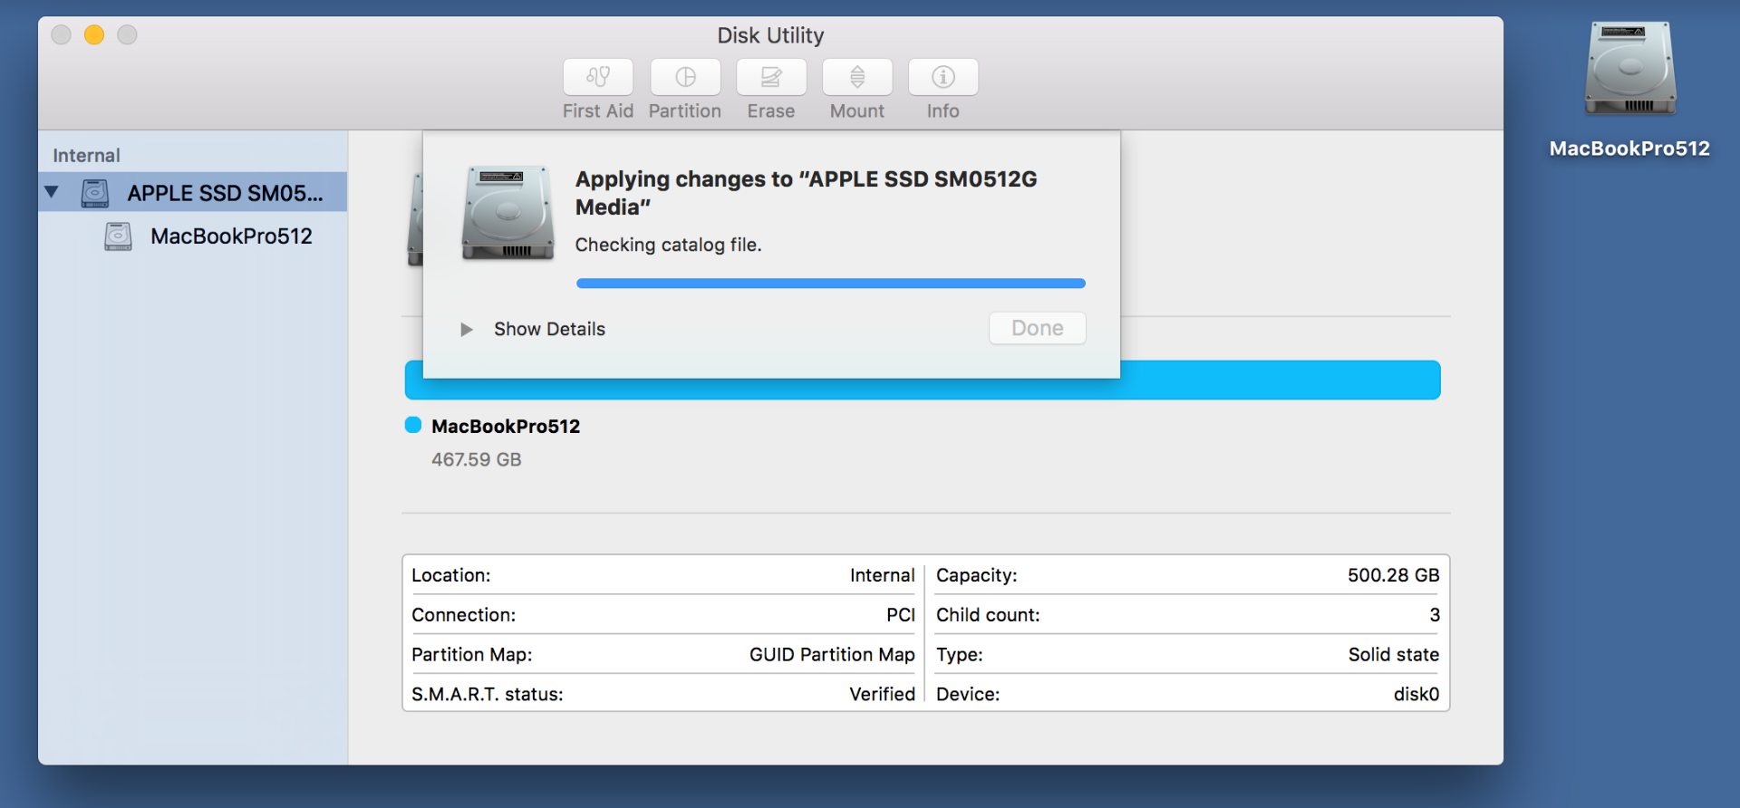Screen dimensions: 1740x808
Task: Click the 500.28 GB capacity value
Action: coord(1393,575)
